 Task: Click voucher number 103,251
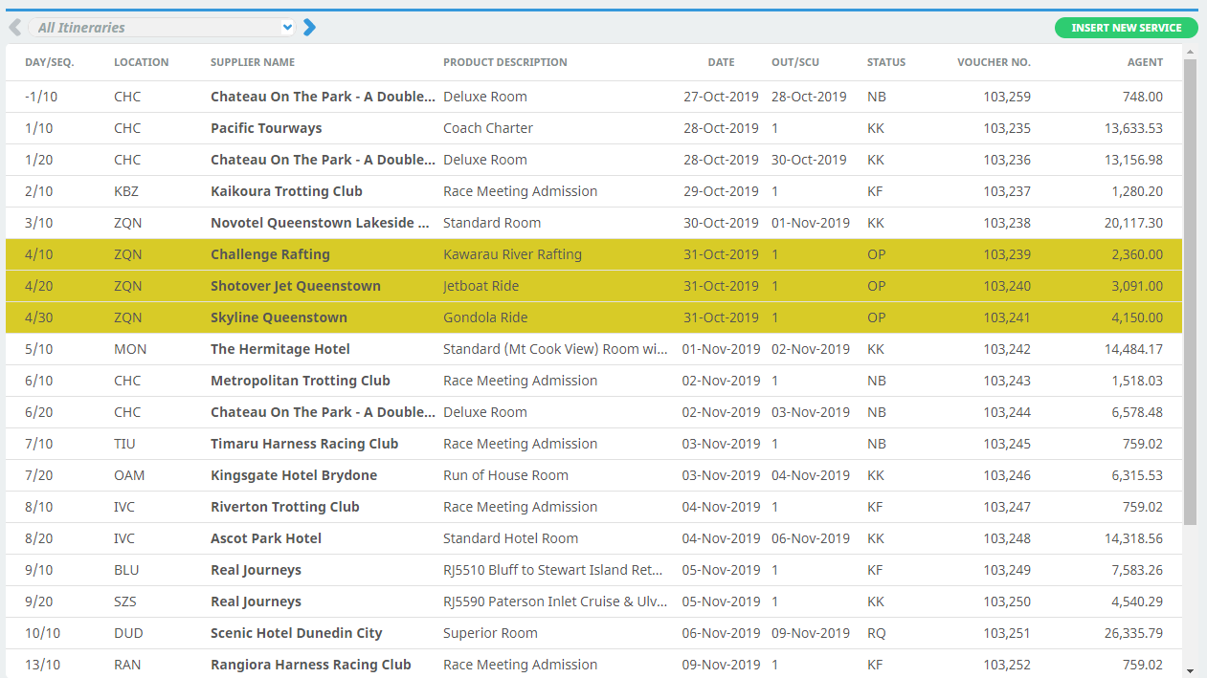click(1007, 633)
